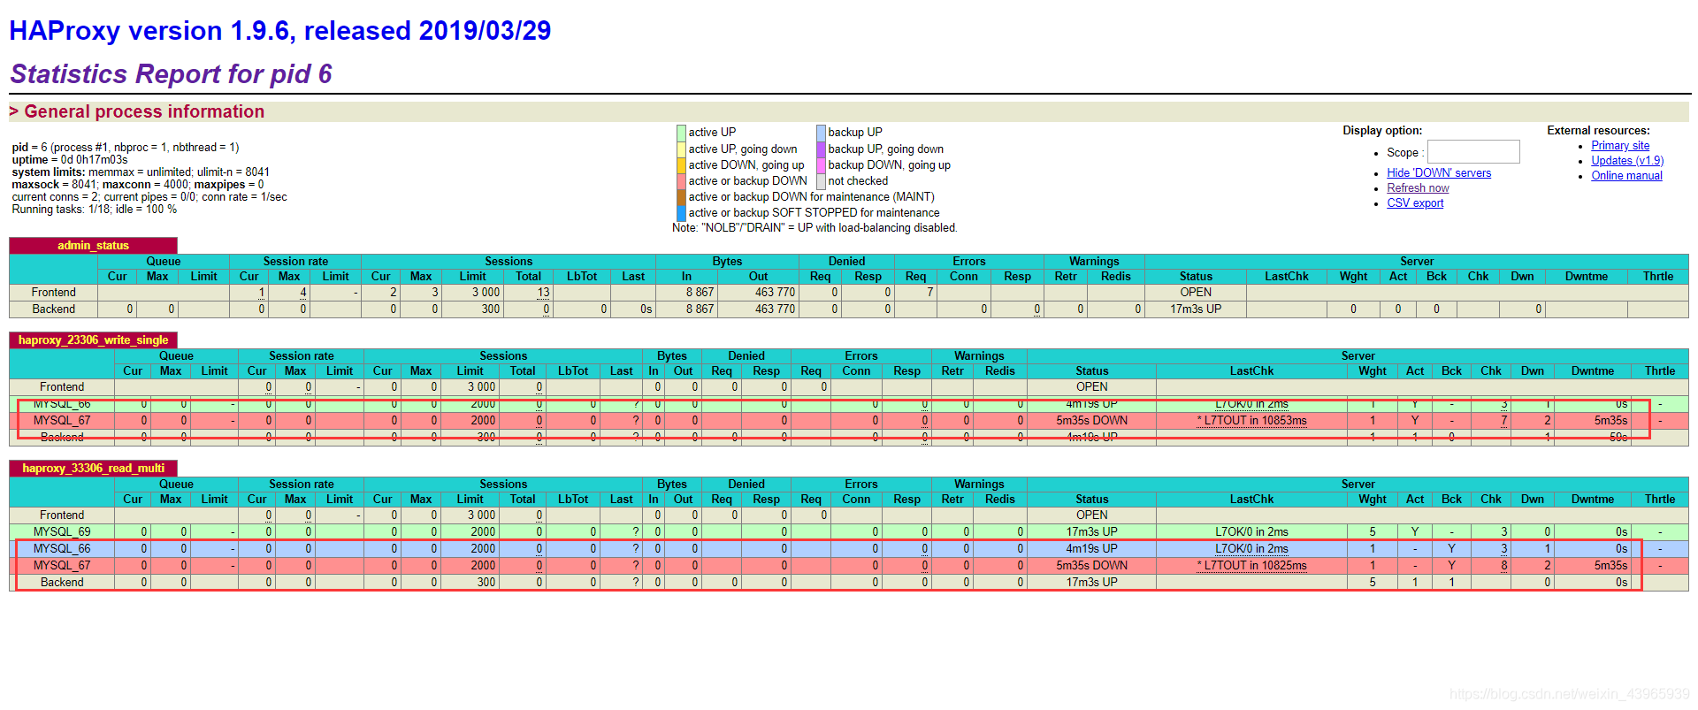Click 4m19s UP status of MYSQL_66 in read_multi
This screenshot has height=710, width=1698.
coord(1091,549)
